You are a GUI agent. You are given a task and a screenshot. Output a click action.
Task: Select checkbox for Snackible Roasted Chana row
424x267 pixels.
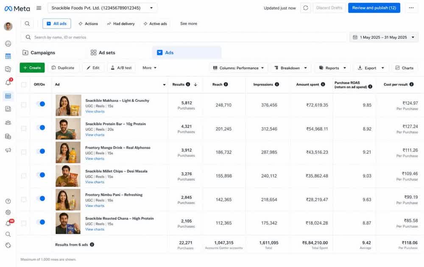point(24,223)
